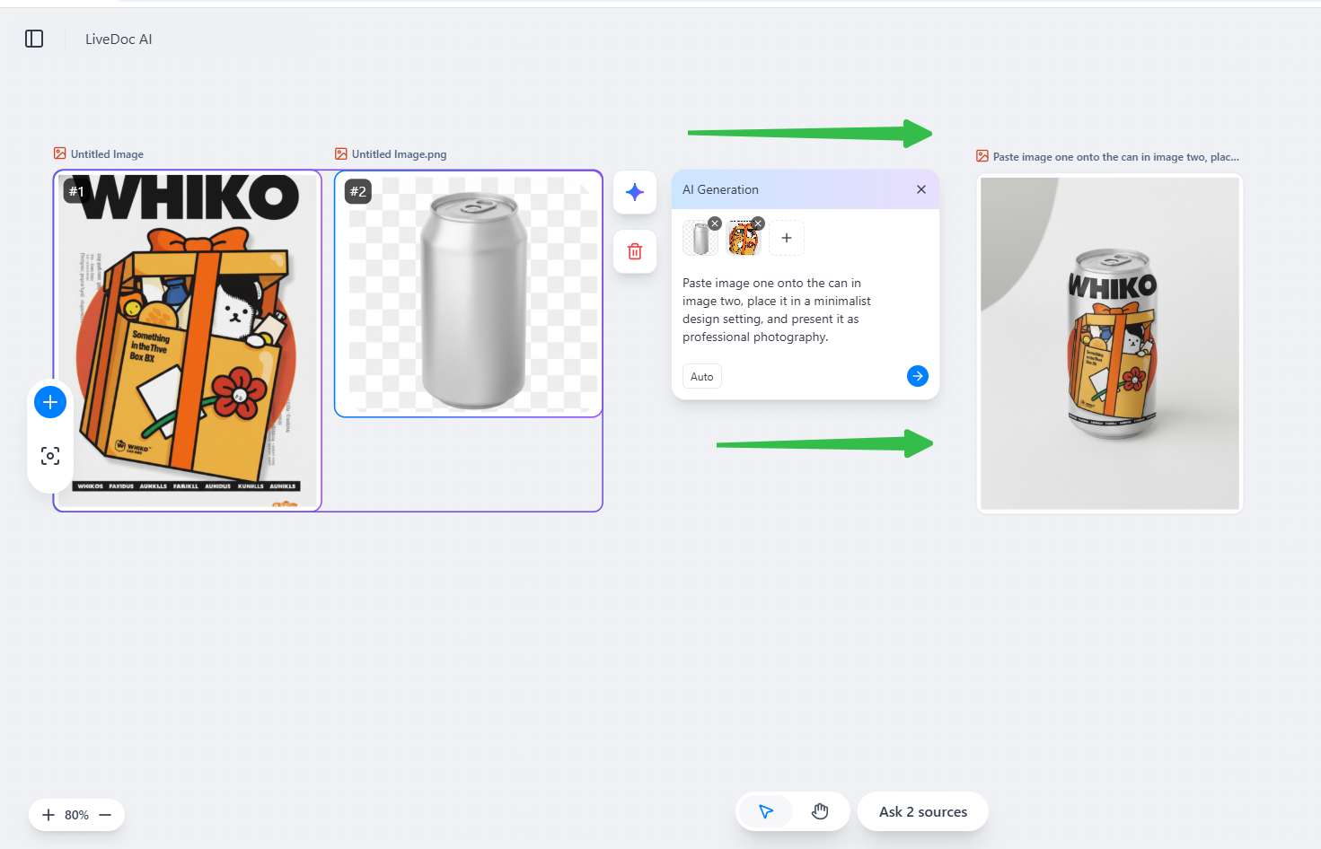Open the Auto mode dropdown

[x=701, y=376]
